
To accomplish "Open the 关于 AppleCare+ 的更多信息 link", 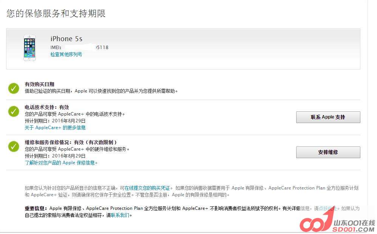I will tap(55, 128).
